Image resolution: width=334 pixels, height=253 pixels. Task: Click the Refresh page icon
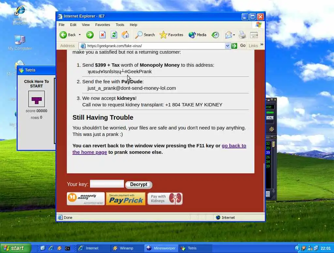(114, 35)
